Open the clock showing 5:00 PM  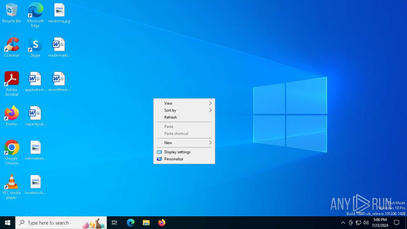coord(380,223)
